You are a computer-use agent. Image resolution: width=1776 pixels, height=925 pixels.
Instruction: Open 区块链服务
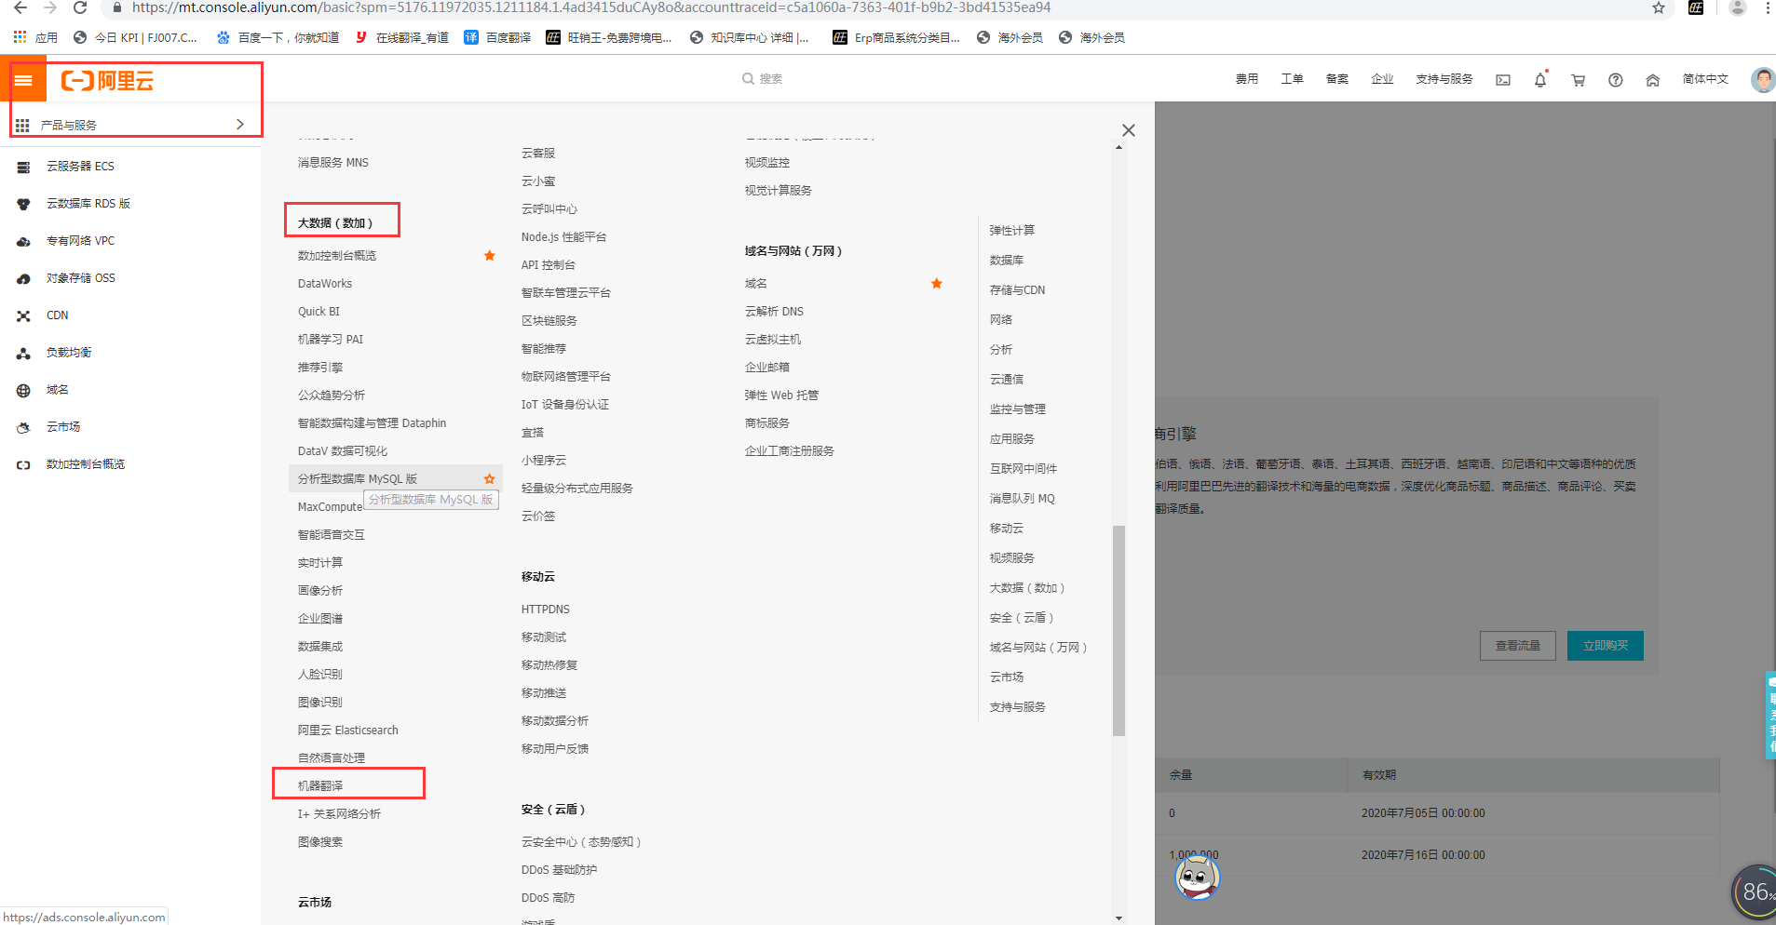549,321
